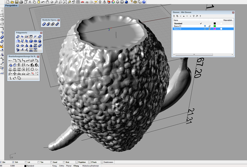247x167 pixels.
Task: Open the layer filter funnel icon
Action: (x=194, y=16)
